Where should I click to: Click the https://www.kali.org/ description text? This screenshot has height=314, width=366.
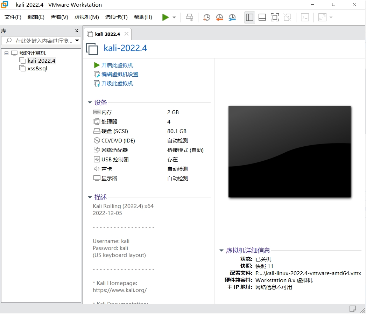(120, 290)
